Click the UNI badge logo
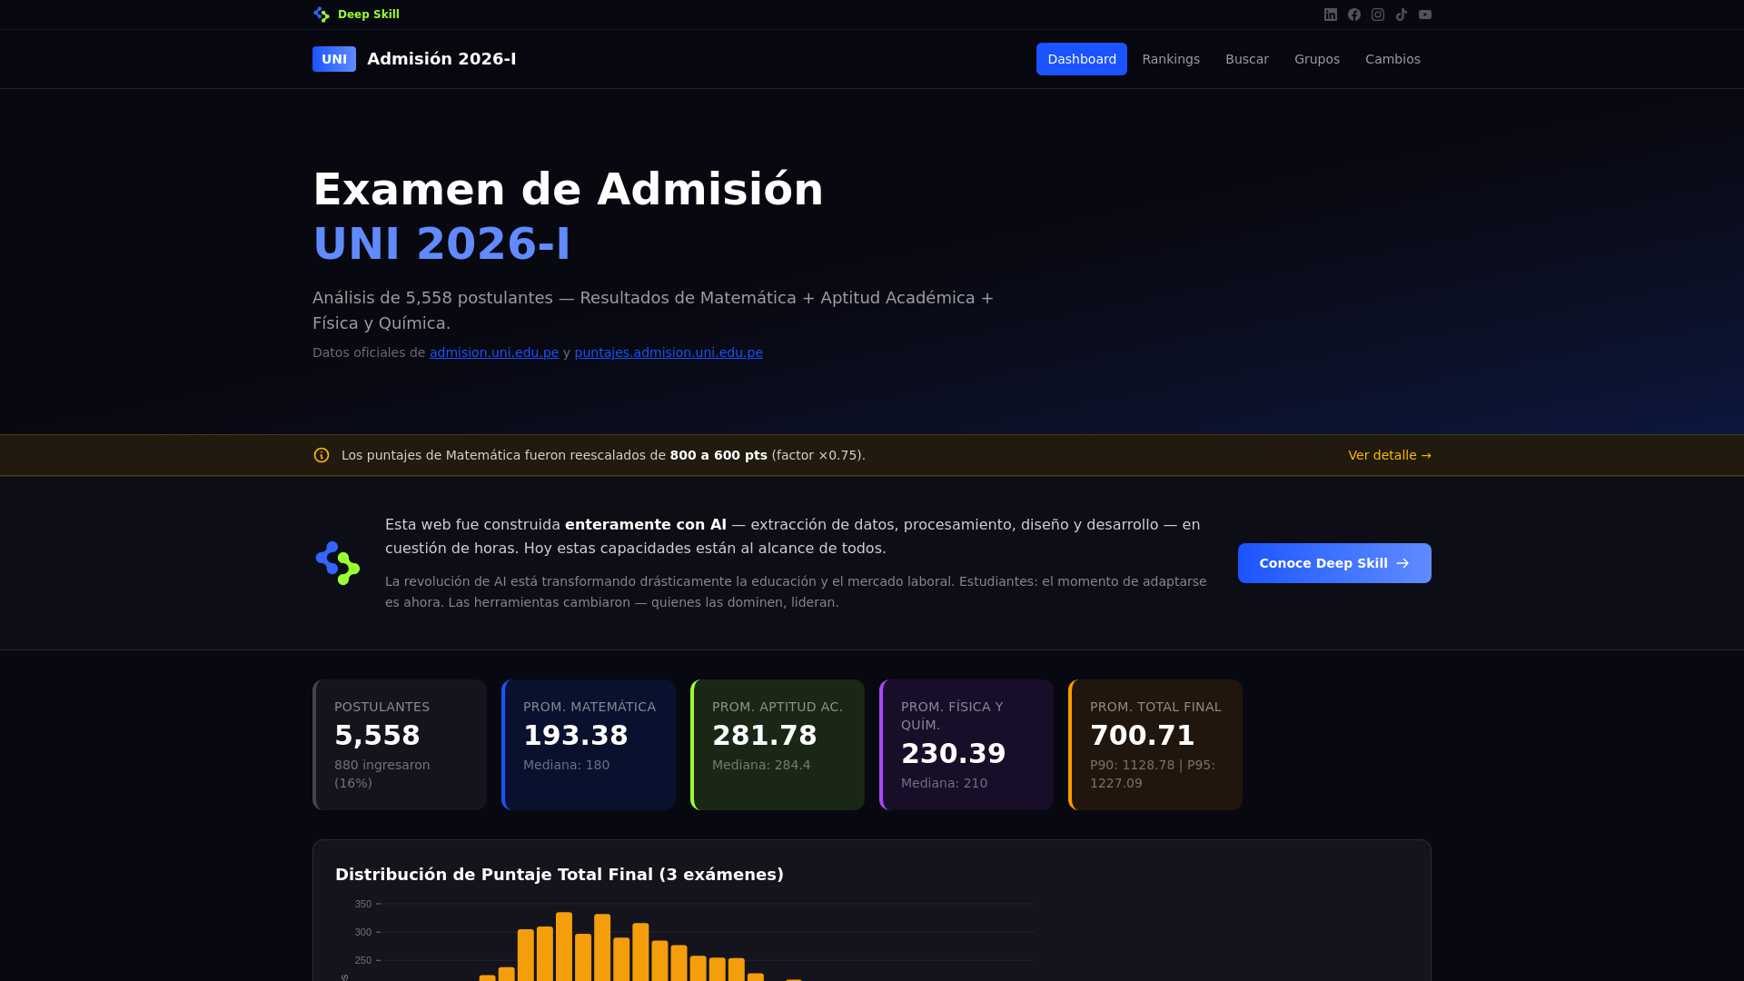1744x981 pixels. [x=334, y=59]
